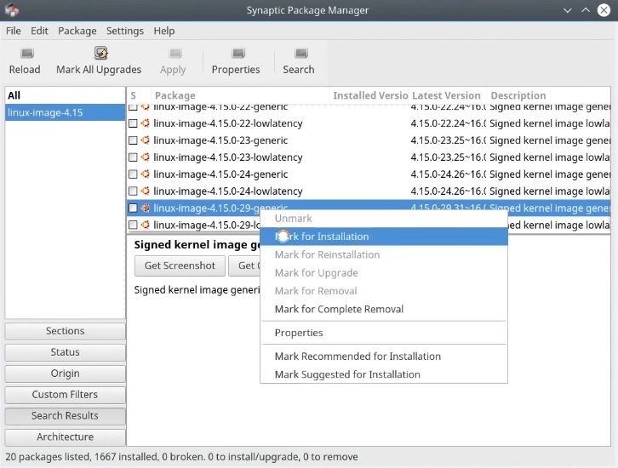The width and height of the screenshot is (618, 468).
Task: Toggle checkbox for linux-image-4.15.0-23-generic
Action: pos(133,140)
